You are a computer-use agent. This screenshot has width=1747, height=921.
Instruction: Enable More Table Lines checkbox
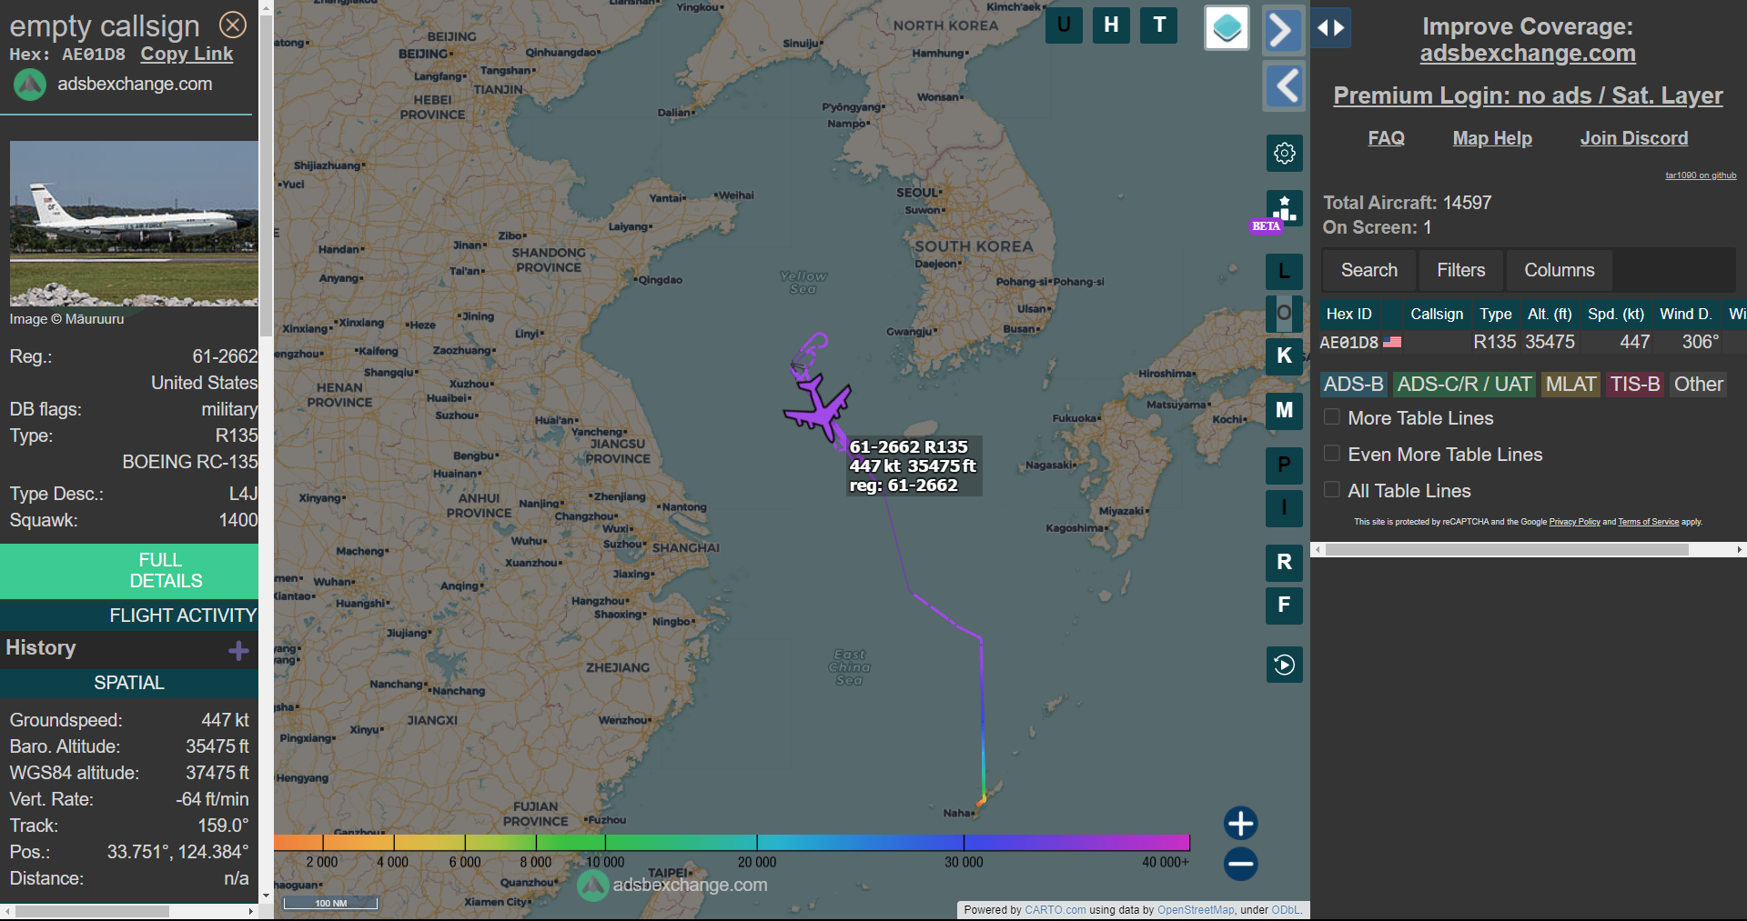pyautogui.click(x=1332, y=417)
